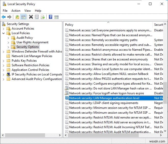Image resolution: width=168 pixels, height=144 pixels.
Task: Select Advanced Audit Policy Configuration
Action: point(37,79)
